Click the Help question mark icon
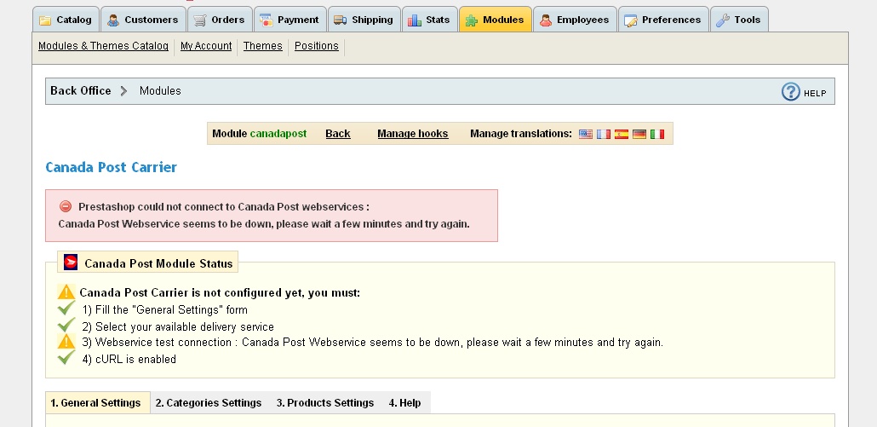 pyautogui.click(x=791, y=92)
